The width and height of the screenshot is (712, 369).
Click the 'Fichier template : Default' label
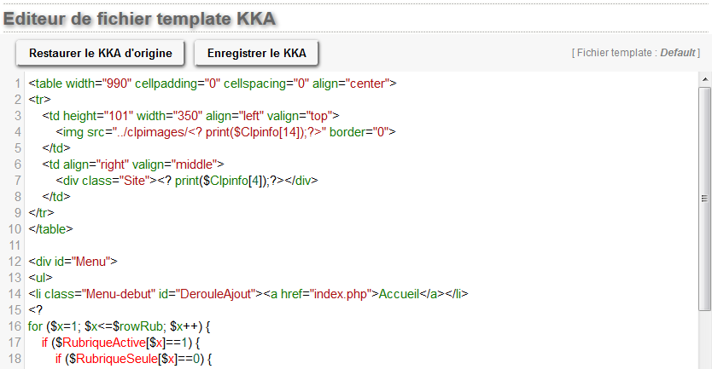coord(634,53)
